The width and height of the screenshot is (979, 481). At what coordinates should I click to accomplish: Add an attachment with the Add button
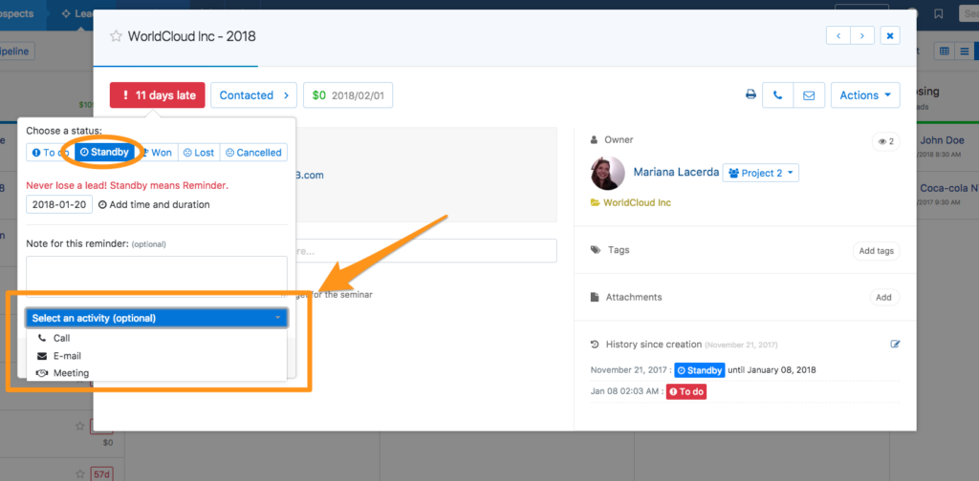[883, 297]
